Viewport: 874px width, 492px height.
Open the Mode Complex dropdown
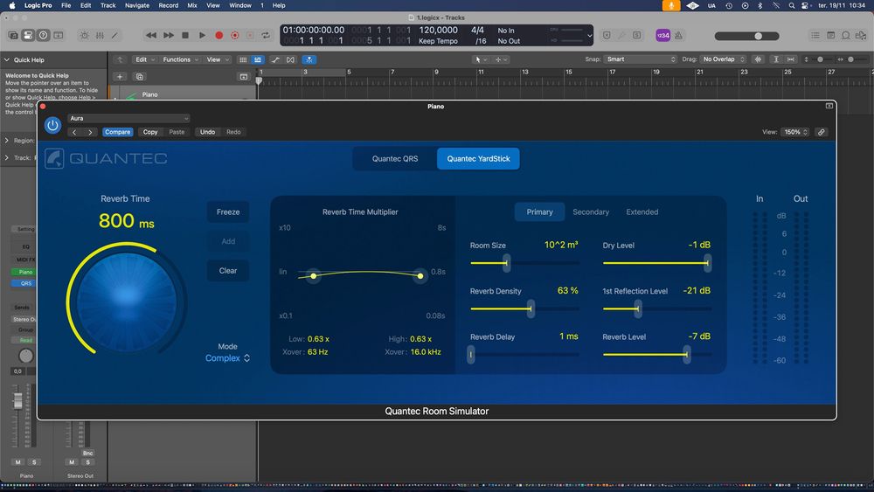227,358
